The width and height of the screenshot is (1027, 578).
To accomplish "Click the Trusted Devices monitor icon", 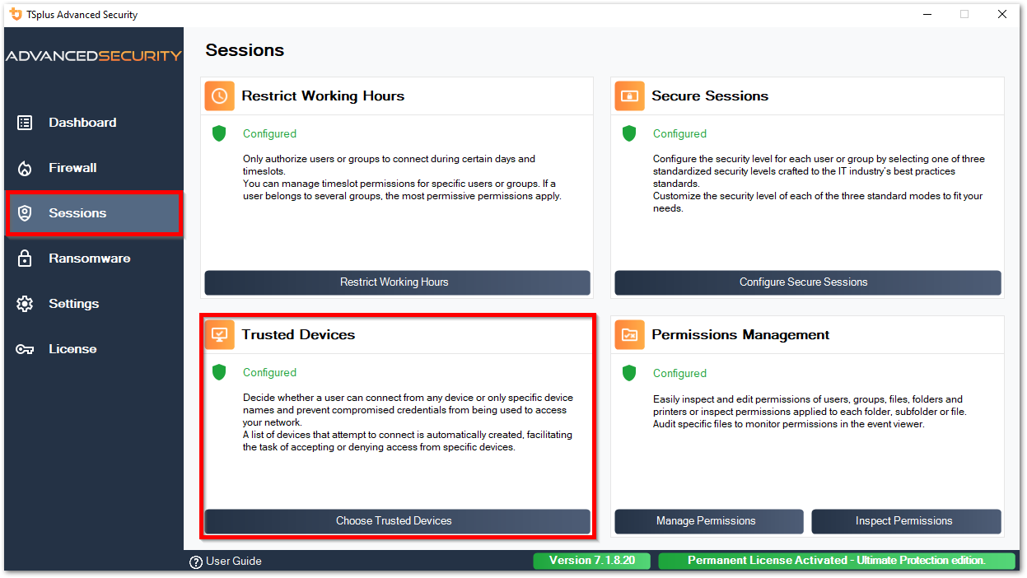I will [x=220, y=334].
